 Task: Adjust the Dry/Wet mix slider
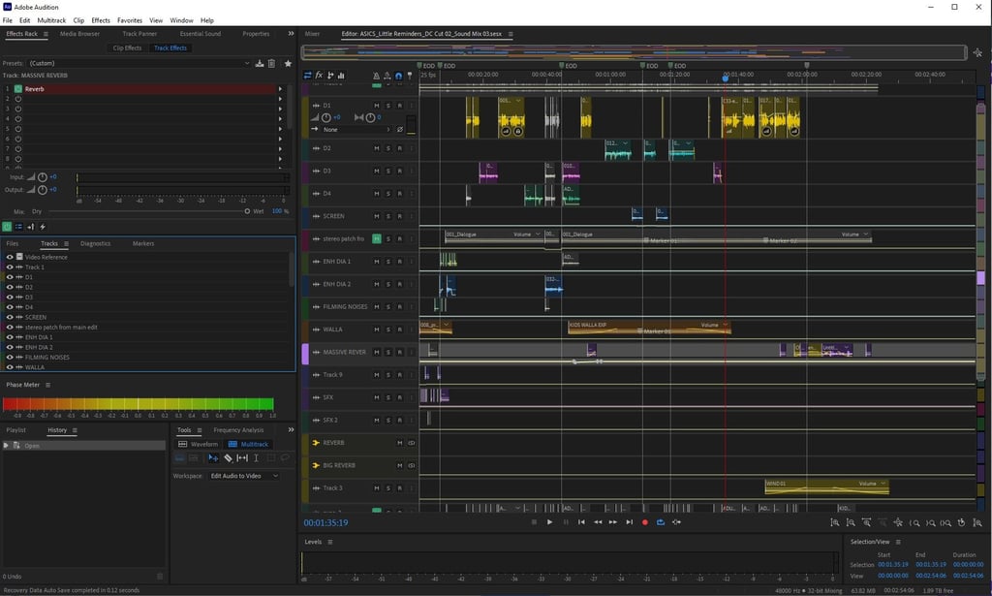(x=246, y=210)
